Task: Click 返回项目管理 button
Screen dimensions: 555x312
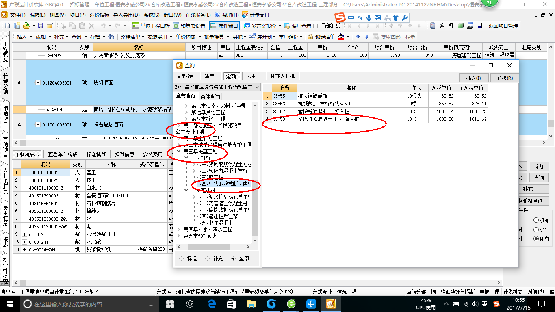Action: [503, 26]
